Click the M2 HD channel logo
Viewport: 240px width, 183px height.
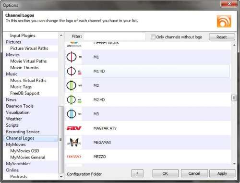pos(74,99)
